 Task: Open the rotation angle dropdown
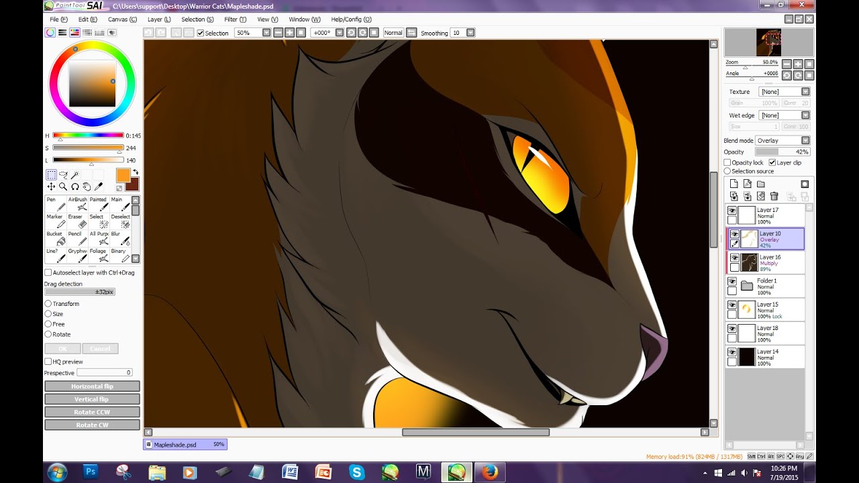pos(339,32)
